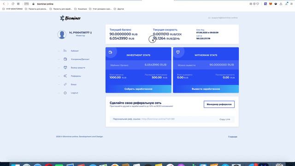Screen dimensions: 295x166
Task: Click Вывести заработанное button
Action: coord(206,89)
